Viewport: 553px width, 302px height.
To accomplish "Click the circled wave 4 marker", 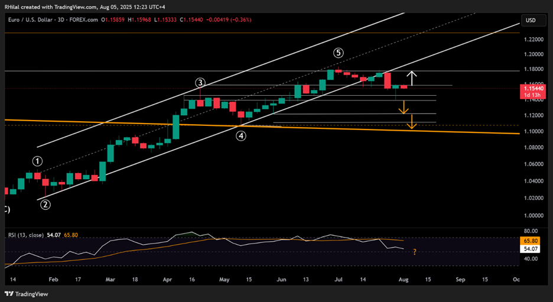I will click(x=241, y=136).
